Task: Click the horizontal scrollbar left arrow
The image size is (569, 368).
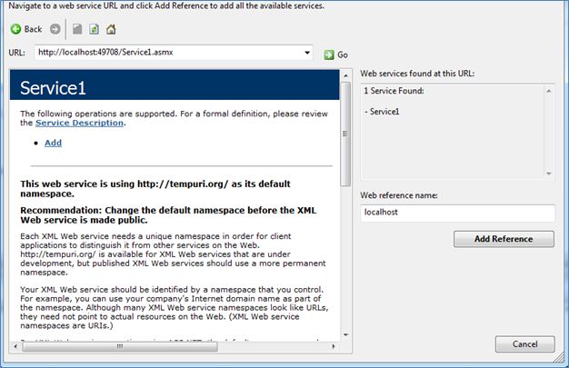Action: click(x=15, y=346)
